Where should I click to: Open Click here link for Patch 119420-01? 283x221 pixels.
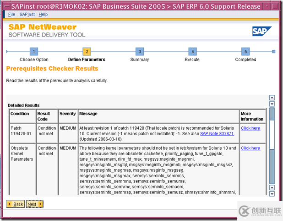click(250, 128)
